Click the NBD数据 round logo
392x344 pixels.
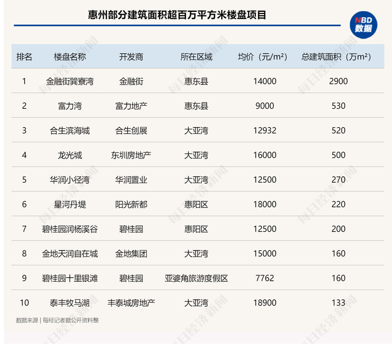point(363,25)
